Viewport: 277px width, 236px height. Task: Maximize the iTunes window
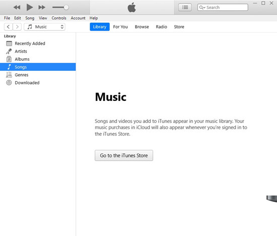coord(263,3)
